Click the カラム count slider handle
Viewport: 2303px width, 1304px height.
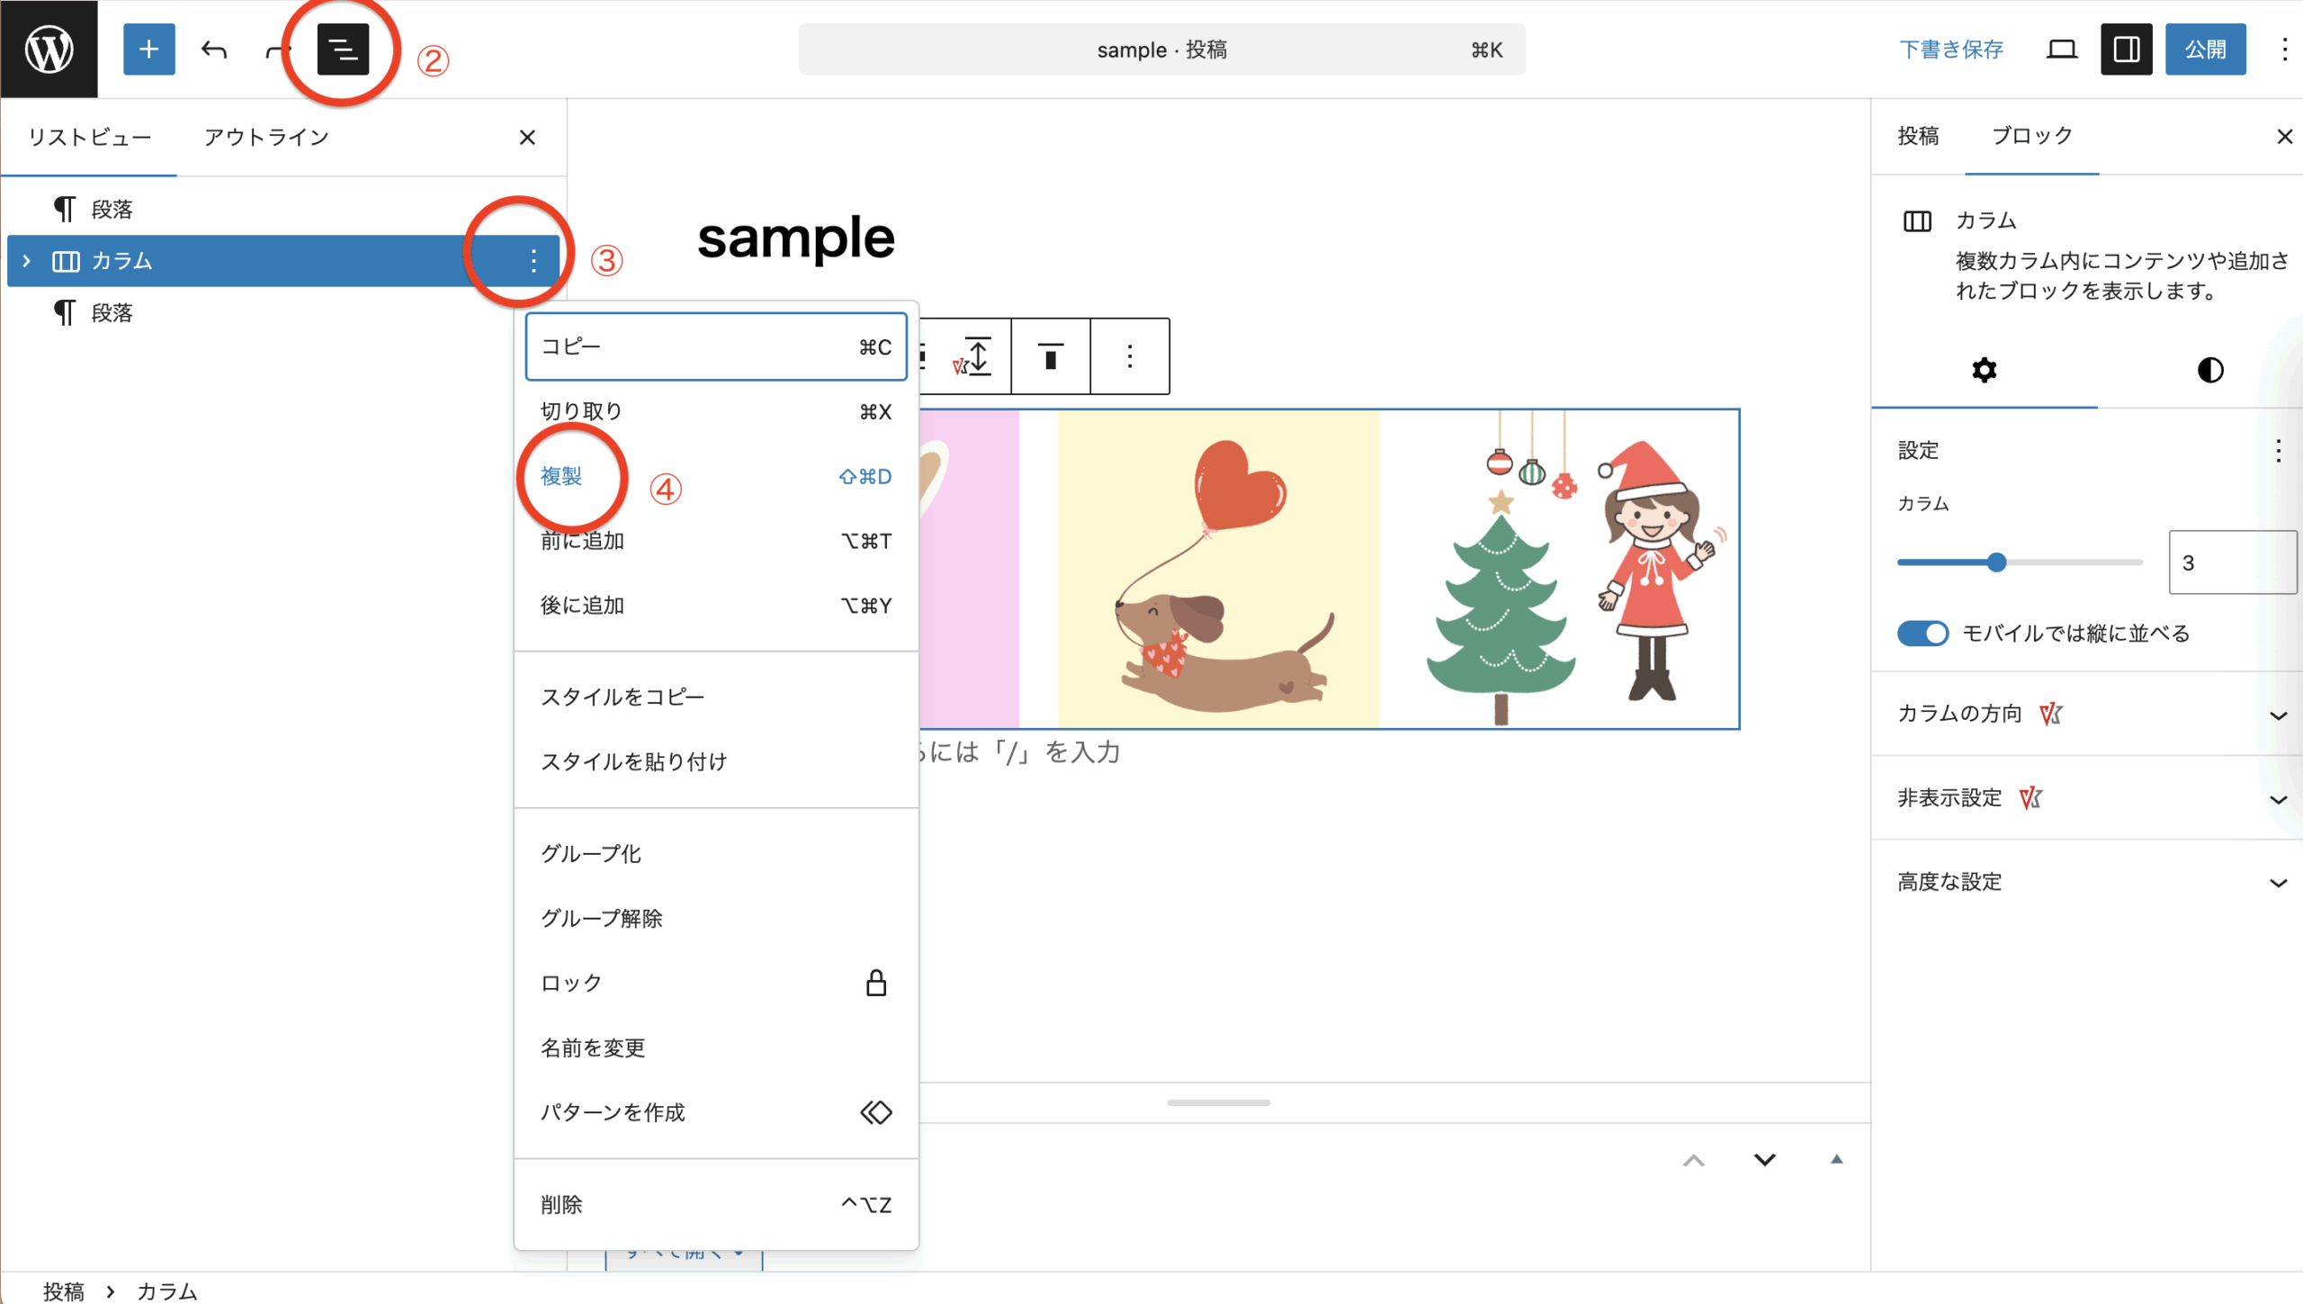click(1996, 562)
